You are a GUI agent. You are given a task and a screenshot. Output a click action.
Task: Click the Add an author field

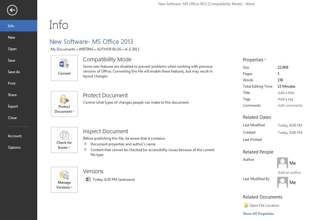pos(290,173)
